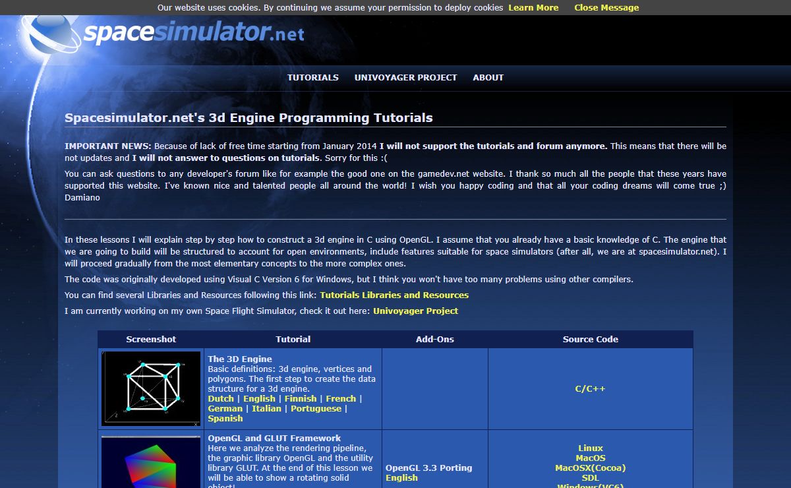
Task: Open the Univoyager Project link in the text
Action: coord(415,311)
